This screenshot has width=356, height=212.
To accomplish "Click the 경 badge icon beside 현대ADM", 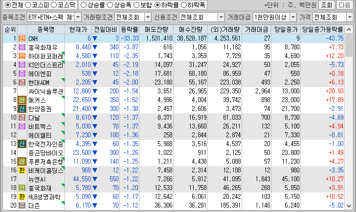I will point(22,82).
